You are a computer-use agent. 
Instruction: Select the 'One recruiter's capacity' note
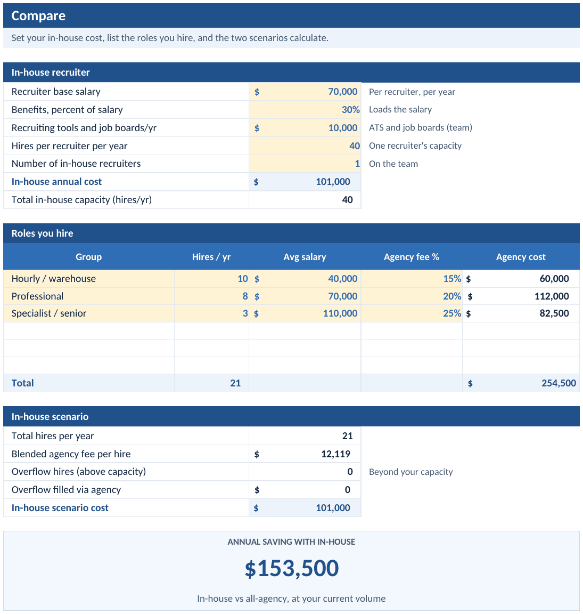pos(415,146)
